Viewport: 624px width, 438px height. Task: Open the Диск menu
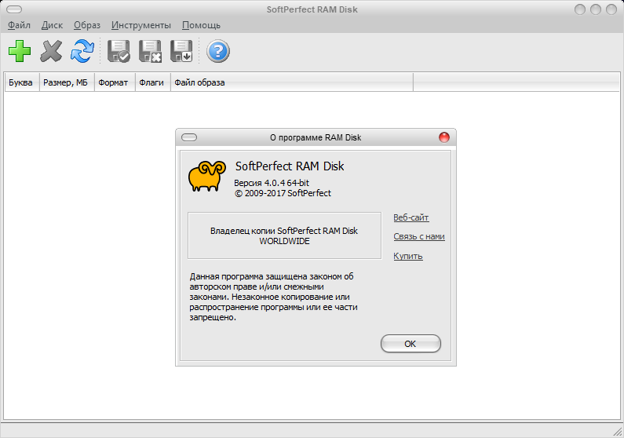(x=52, y=25)
